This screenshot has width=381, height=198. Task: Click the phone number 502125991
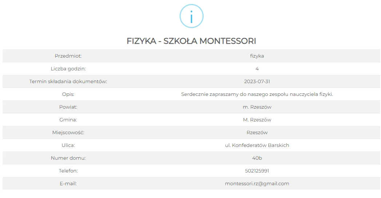(257, 171)
